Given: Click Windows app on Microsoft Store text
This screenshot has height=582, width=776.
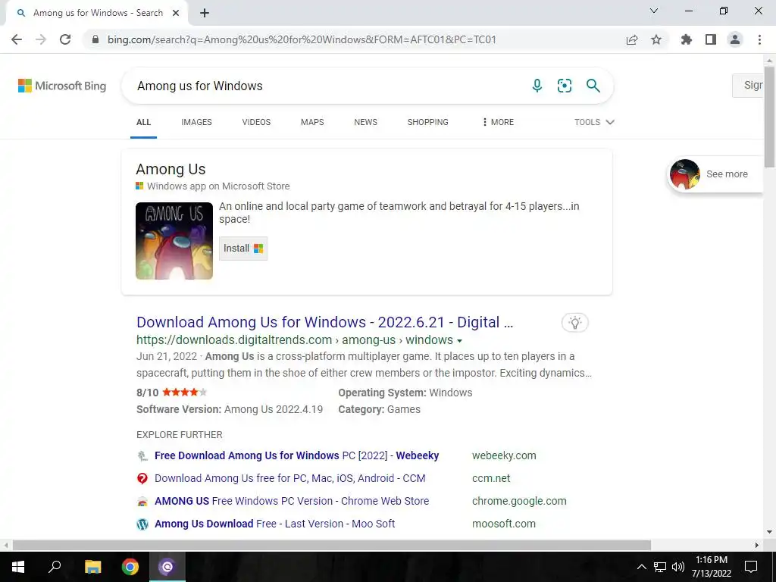Looking at the screenshot, I should click(x=218, y=186).
